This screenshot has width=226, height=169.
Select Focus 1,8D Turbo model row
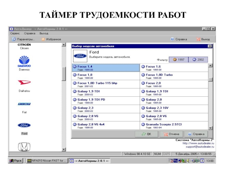click(174, 76)
